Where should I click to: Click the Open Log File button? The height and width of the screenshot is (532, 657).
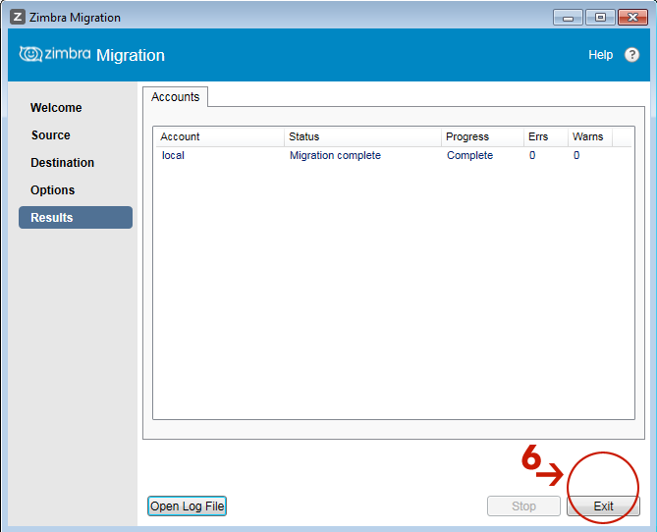(187, 506)
